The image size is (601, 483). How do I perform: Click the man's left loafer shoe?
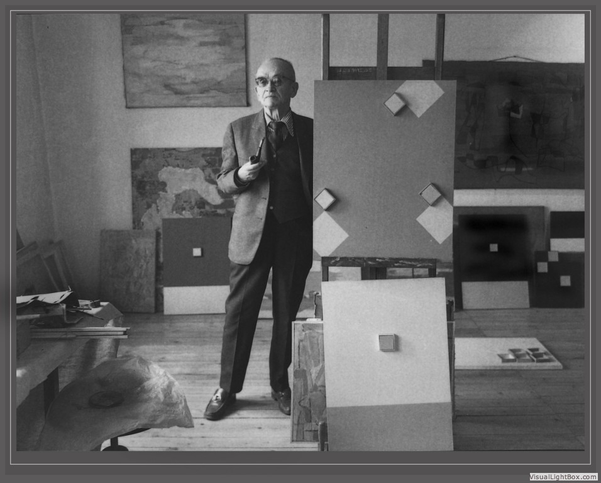pos(219,404)
